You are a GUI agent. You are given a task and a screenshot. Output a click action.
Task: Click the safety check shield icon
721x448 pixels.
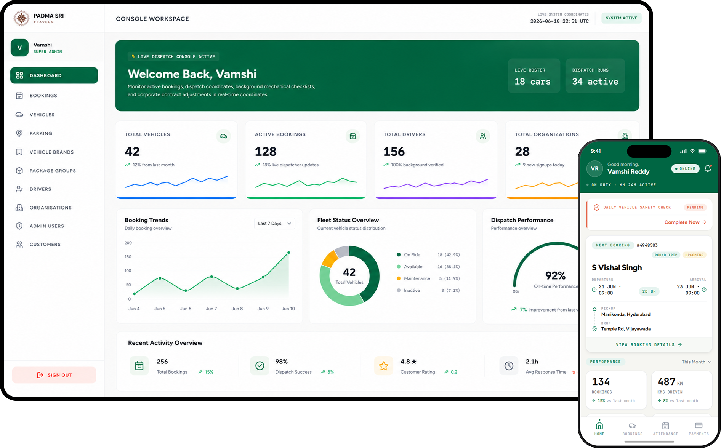pyautogui.click(x=597, y=207)
